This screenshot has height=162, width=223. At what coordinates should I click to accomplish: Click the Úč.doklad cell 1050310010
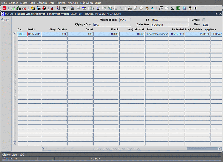[177, 34]
